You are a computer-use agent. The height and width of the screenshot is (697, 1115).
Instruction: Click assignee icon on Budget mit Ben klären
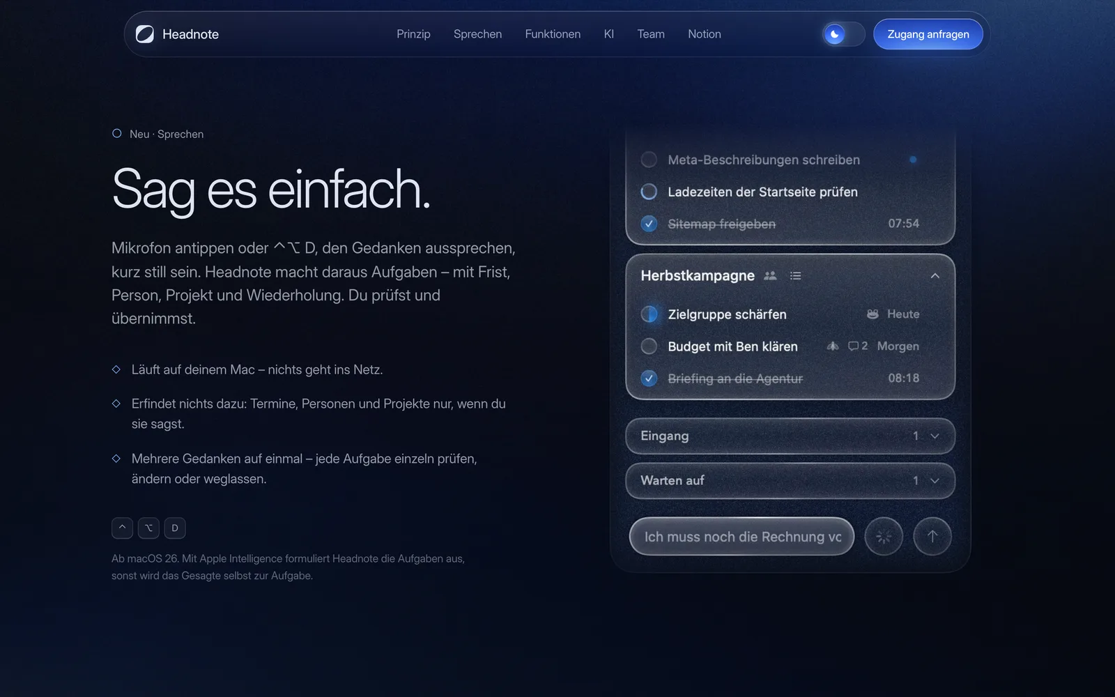point(833,346)
